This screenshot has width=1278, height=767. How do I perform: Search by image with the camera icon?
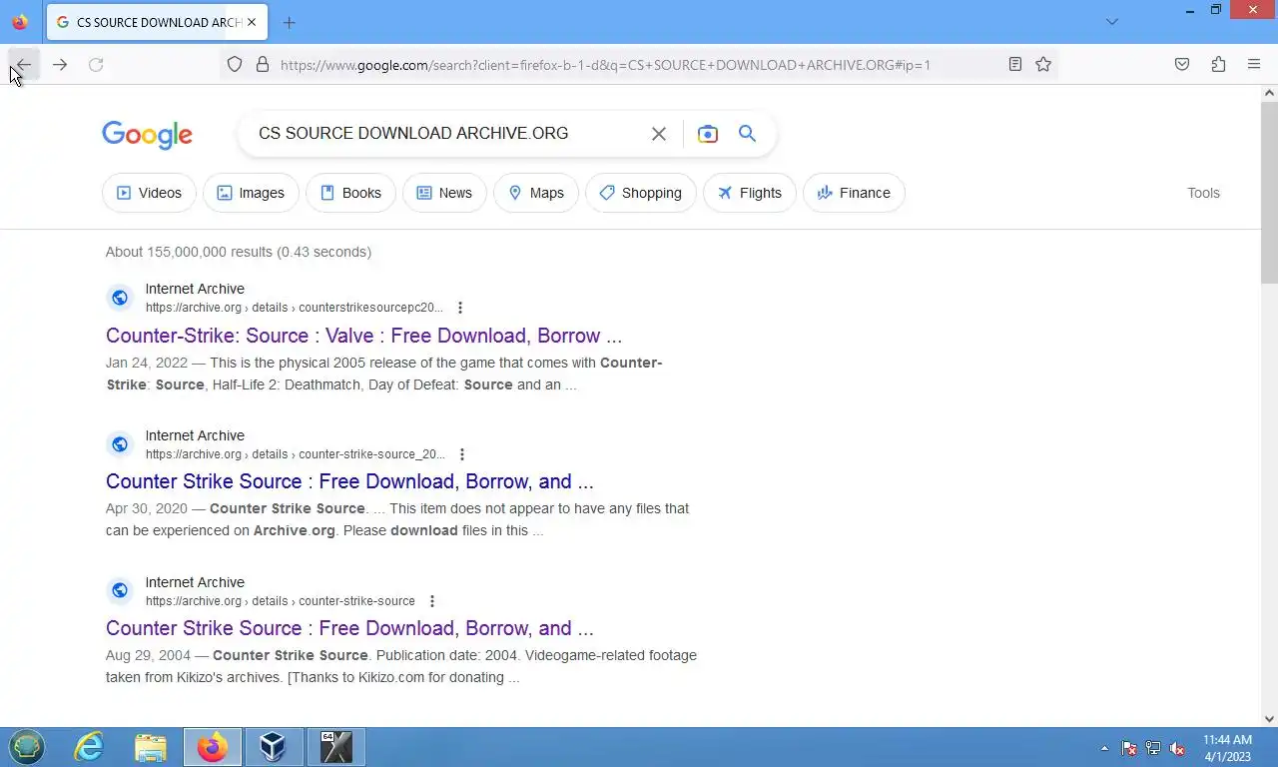point(708,134)
